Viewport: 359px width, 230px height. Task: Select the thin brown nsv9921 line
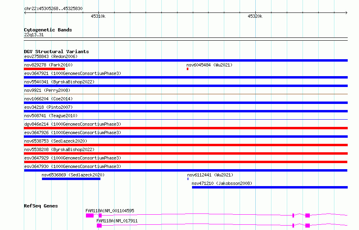(186, 94)
